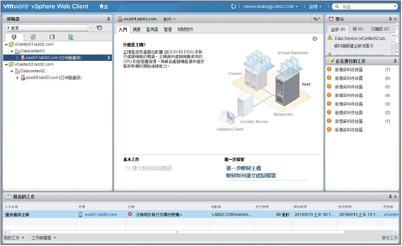402x246 pixels.
Task: Open the 動作 actions dropdown
Action: (x=170, y=19)
